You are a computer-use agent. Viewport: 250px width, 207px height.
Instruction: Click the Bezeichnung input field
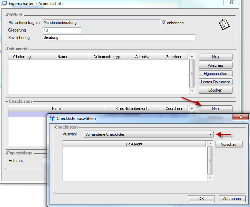pyautogui.click(x=119, y=37)
